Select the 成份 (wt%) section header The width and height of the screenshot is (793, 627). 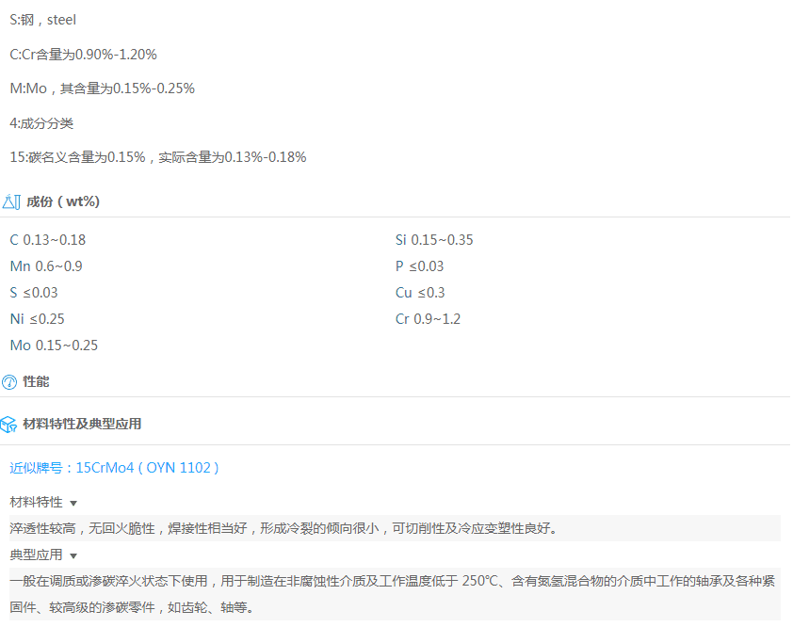pos(63,201)
